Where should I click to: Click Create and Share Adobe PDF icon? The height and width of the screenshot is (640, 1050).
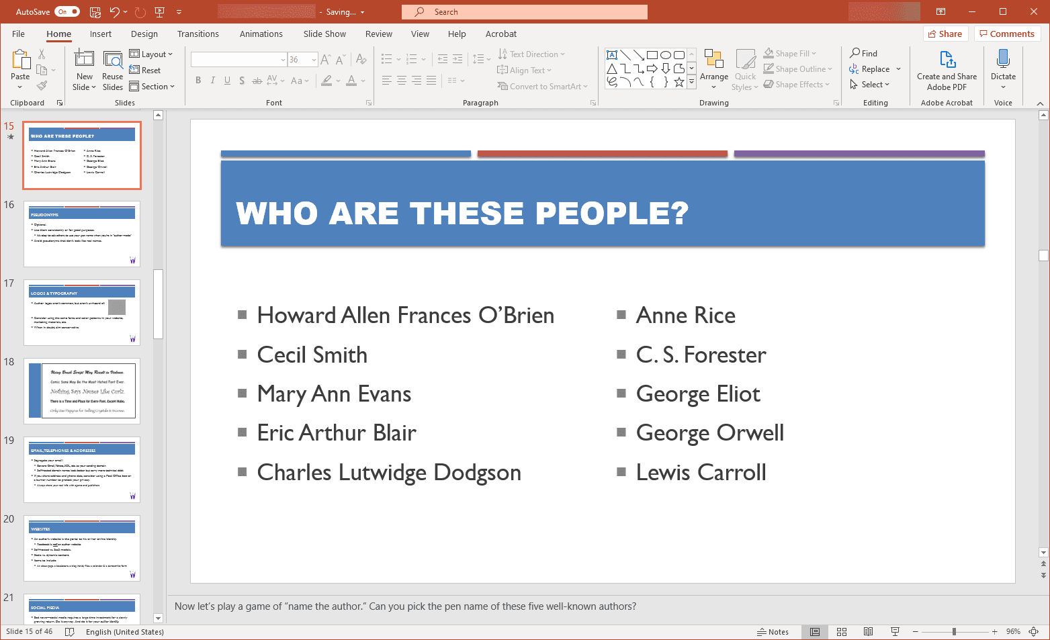coord(947,59)
